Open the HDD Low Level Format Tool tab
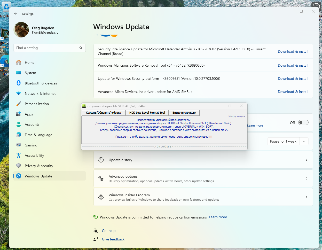 147,113
